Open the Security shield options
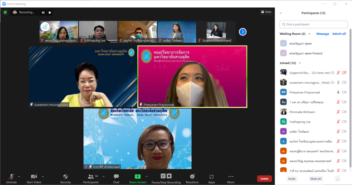The width and height of the screenshot is (352, 185). point(66,178)
